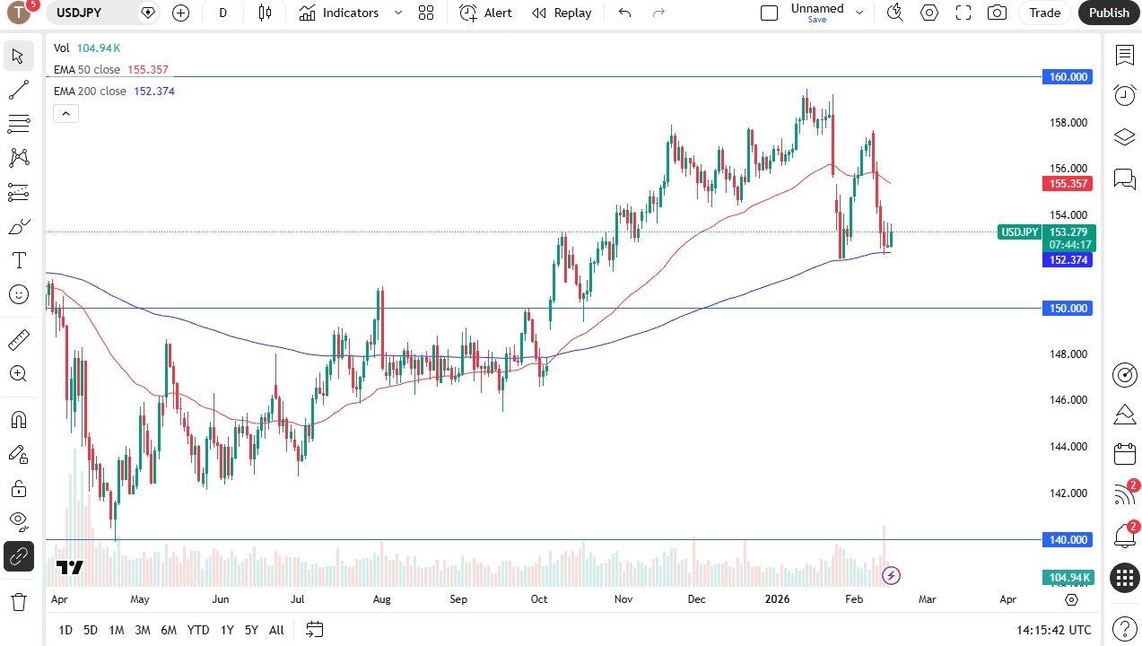Open chart settings via the gear icon
Screen dimensions: 1142x646
[x=928, y=13]
